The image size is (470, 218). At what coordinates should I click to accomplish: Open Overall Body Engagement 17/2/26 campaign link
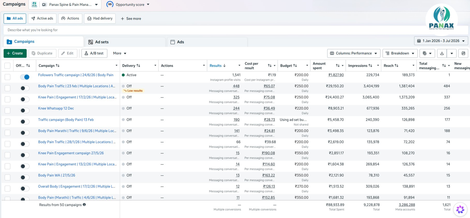click(76, 187)
